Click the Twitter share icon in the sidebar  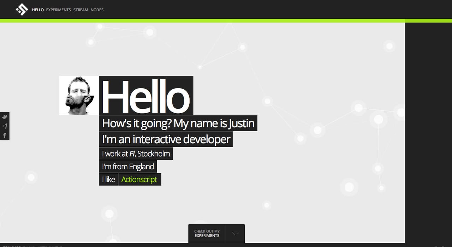click(5, 116)
